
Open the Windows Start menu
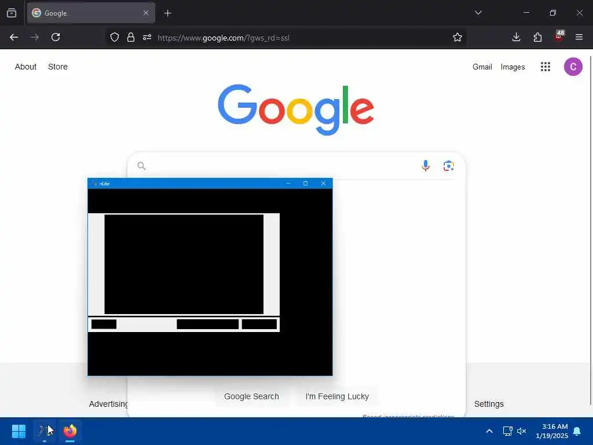click(x=19, y=431)
